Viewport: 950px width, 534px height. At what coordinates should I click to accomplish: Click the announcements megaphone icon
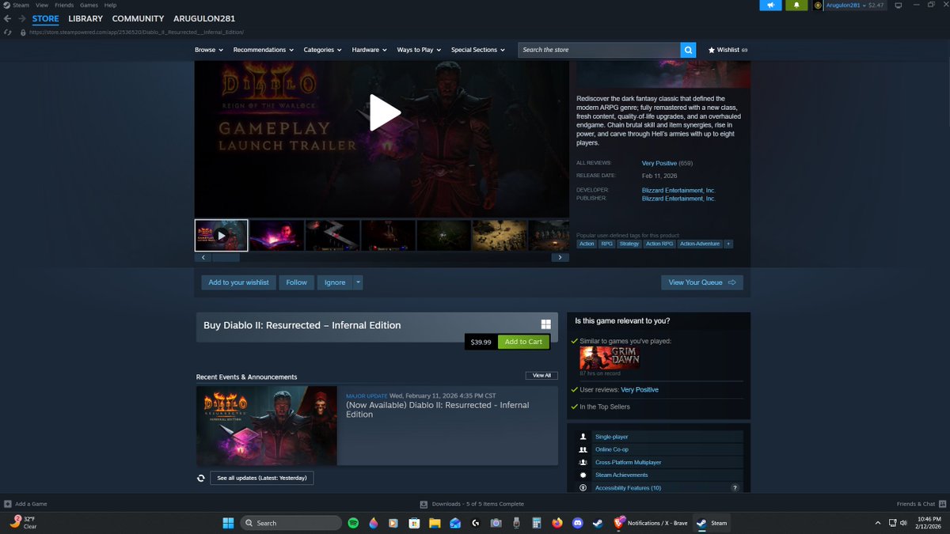click(770, 5)
